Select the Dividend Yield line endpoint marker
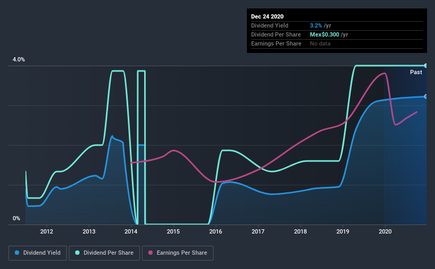 (425, 96)
